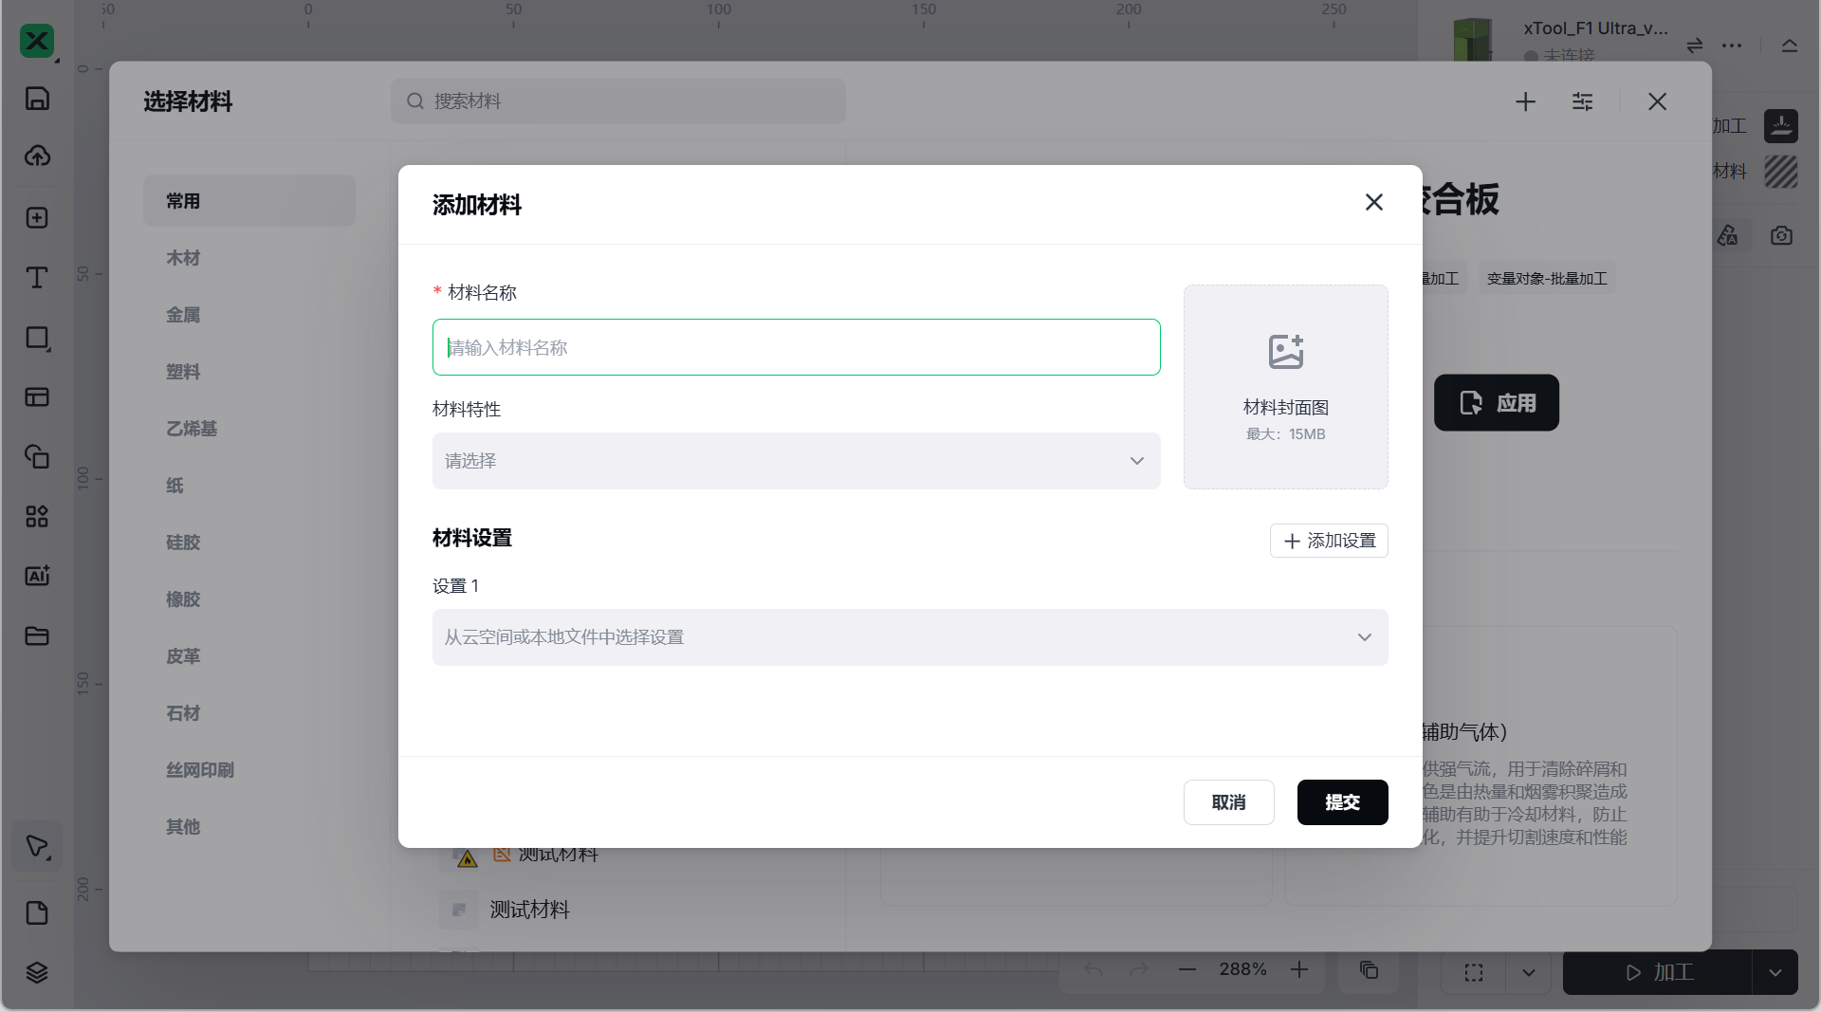Image resolution: width=1821 pixels, height=1012 pixels.
Task: Select the 金属 category
Action: (183, 315)
